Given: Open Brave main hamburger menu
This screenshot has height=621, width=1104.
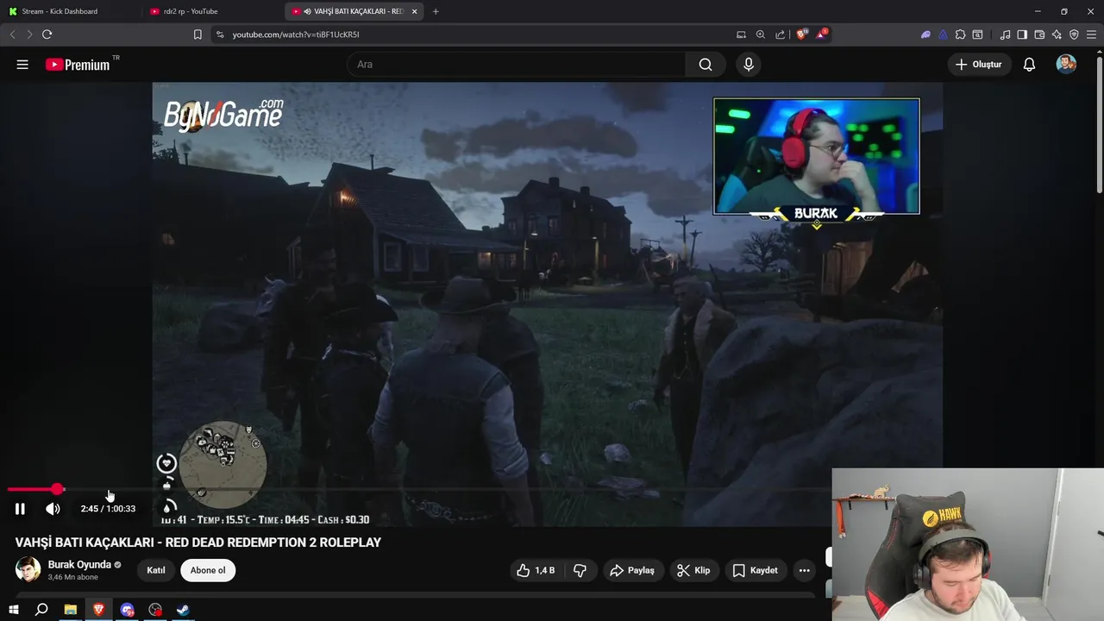Looking at the screenshot, I should (x=1092, y=34).
